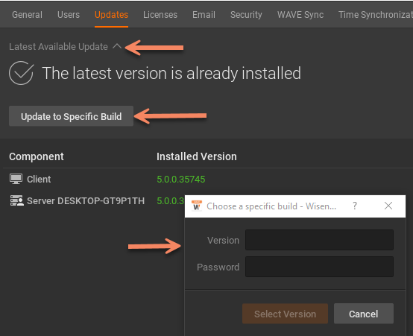
Task: Click the Server DESKTOP-GT9P1TH icon
Action: pyautogui.click(x=16, y=200)
